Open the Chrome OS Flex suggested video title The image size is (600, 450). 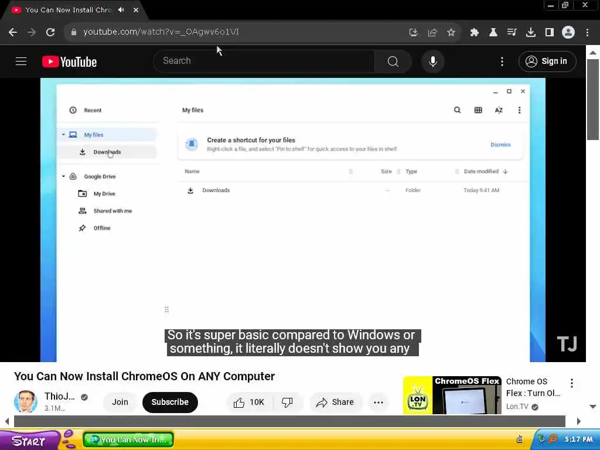[x=533, y=387]
